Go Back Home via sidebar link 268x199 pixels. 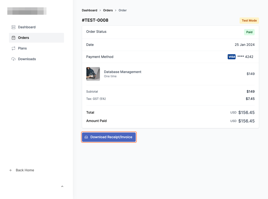point(22,170)
